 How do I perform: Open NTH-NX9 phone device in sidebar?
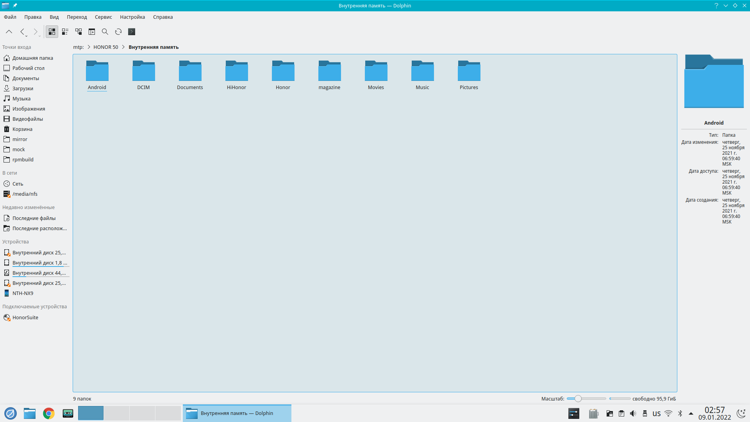(23, 293)
